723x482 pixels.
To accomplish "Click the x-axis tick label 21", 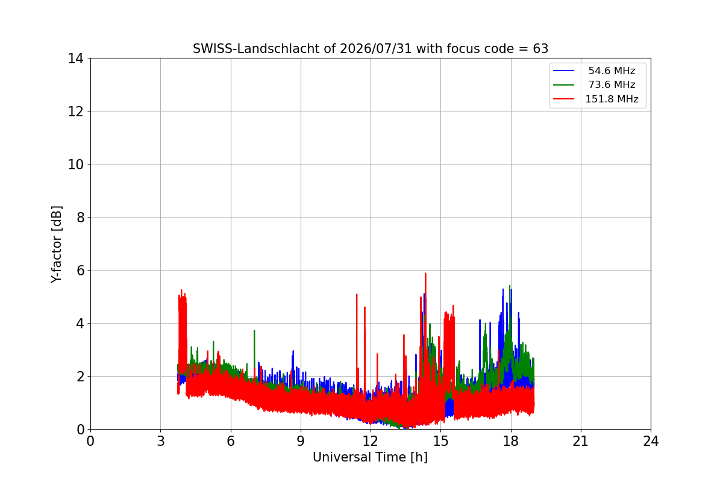I will [581, 441].
